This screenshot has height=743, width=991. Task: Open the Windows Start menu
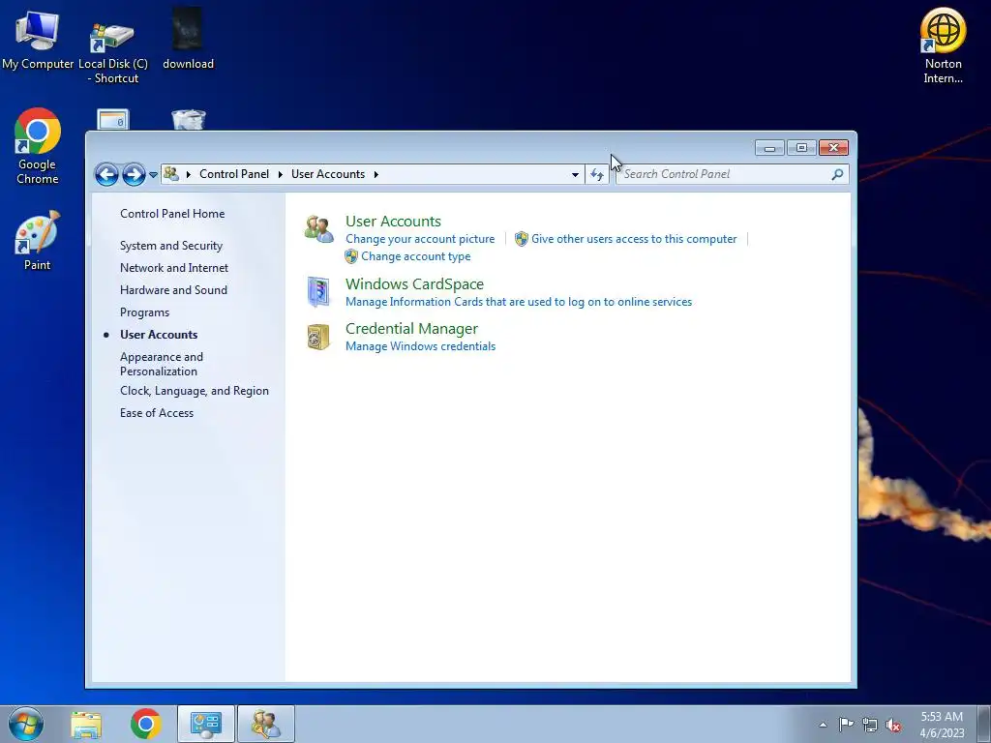pyautogui.click(x=26, y=724)
